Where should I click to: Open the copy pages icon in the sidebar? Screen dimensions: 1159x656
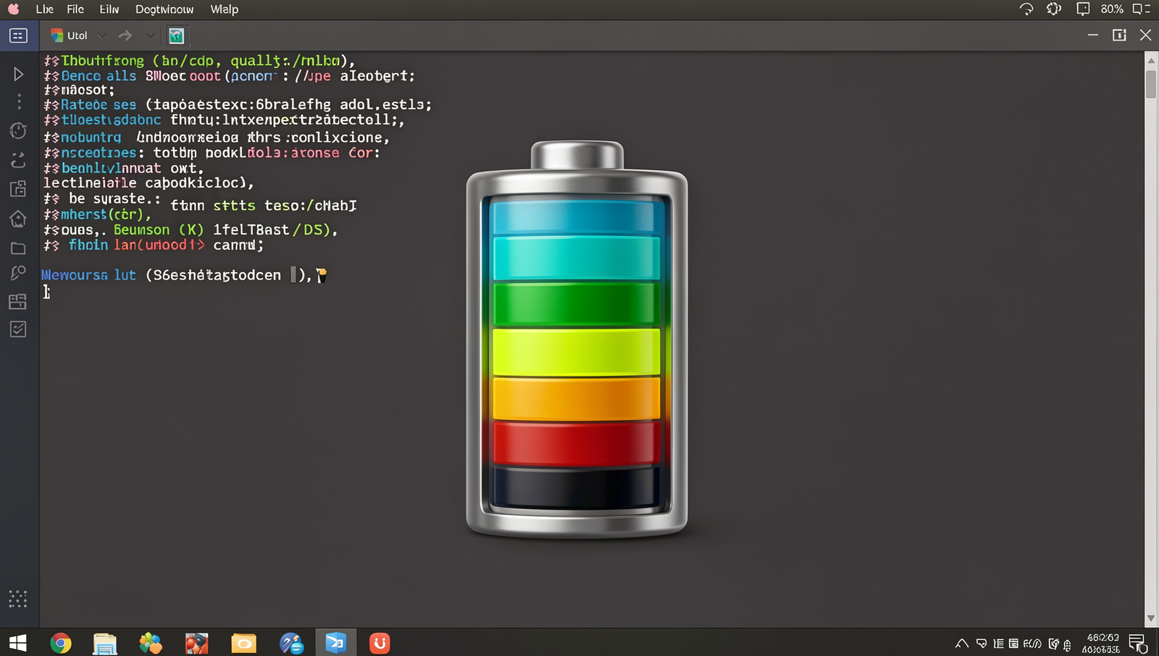(x=18, y=189)
